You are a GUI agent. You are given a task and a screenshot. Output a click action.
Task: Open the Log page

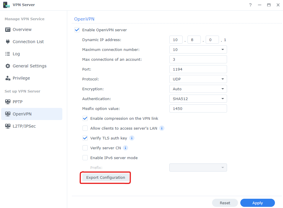click(32, 54)
